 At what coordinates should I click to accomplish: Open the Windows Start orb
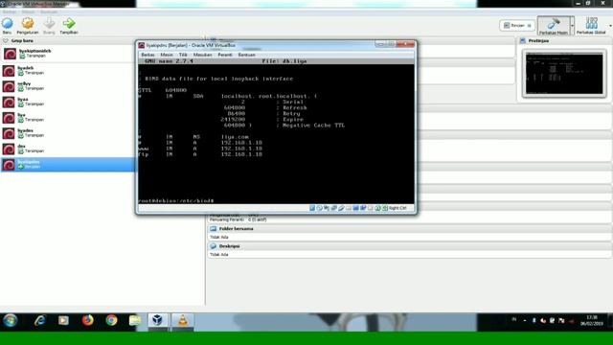(11, 321)
